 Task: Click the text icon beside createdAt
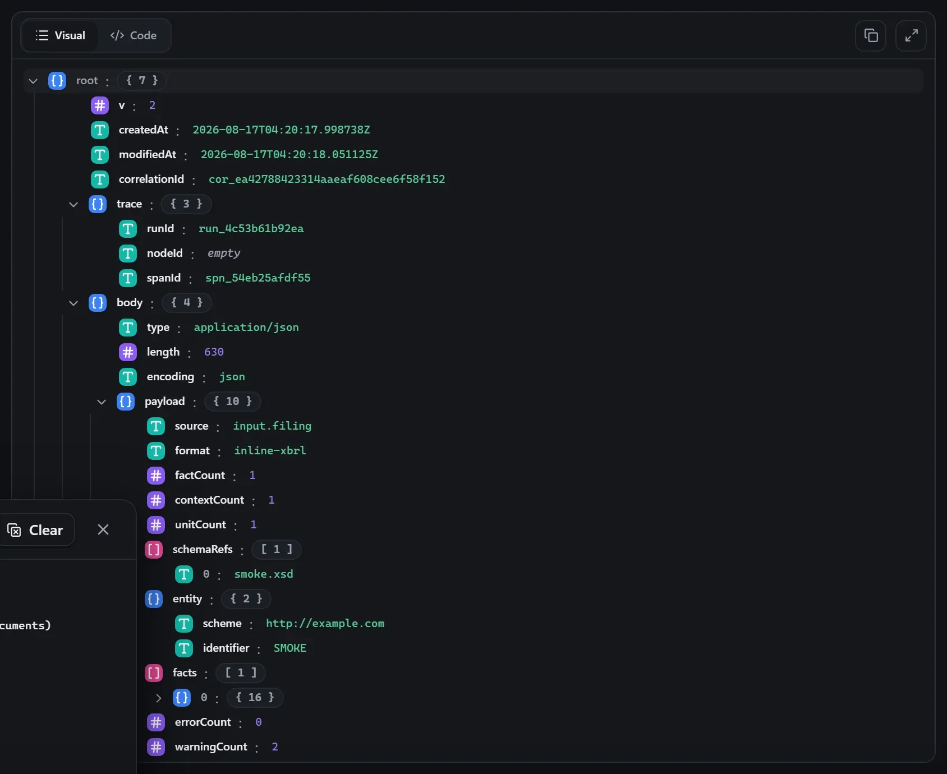100,130
